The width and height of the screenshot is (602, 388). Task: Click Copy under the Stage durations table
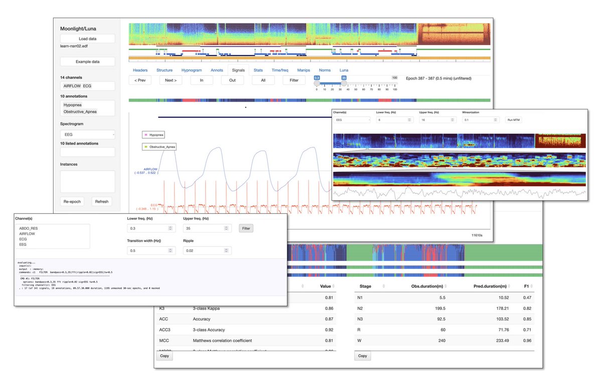[x=362, y=356]
